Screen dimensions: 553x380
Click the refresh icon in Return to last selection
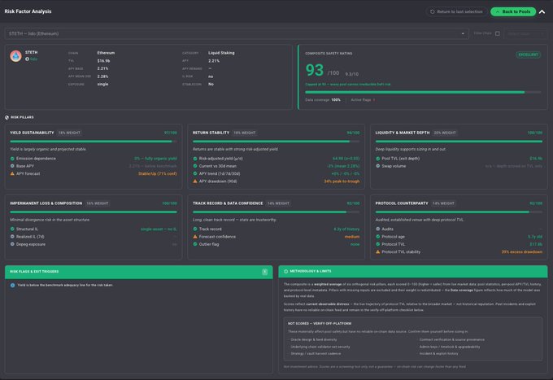[x=432, y=11]
